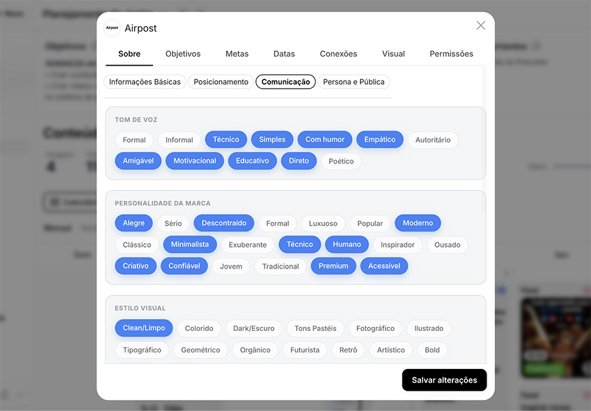Screen dimensions: 591x411
Task: Enable the Formal tone of voice chip
Action: [x=134, y=140]
